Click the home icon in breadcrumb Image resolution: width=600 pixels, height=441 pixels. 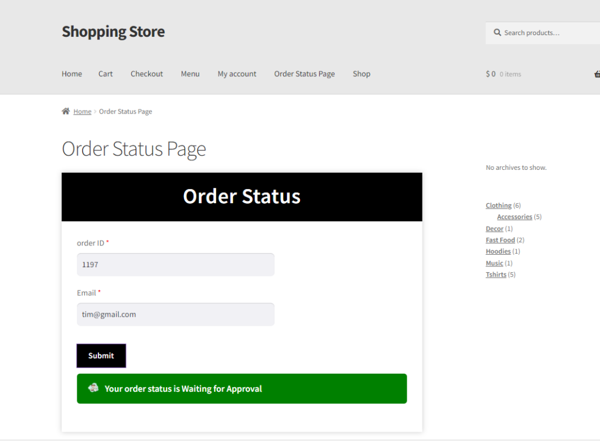pyautogui.click(x=66, y=111)
